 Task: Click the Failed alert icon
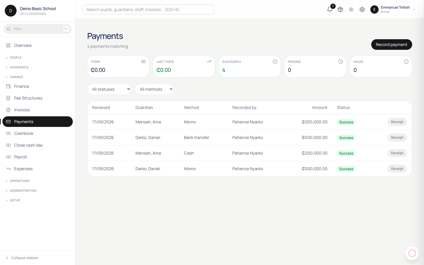pyautogui.click(x=406, y=62)
